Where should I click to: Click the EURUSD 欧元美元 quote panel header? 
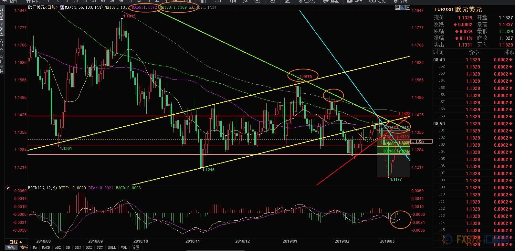point(458,10)
